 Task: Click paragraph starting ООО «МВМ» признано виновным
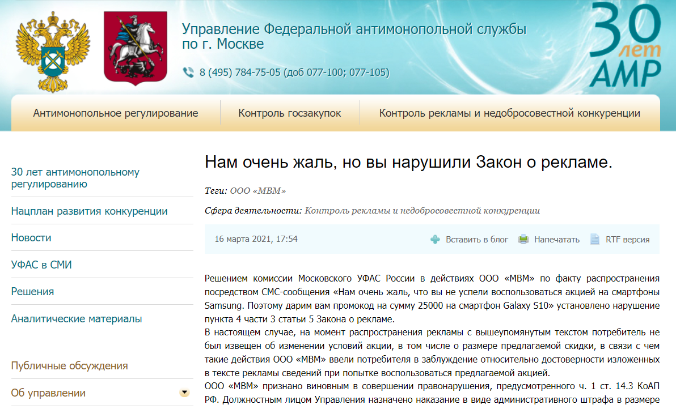tap(432, 393)
